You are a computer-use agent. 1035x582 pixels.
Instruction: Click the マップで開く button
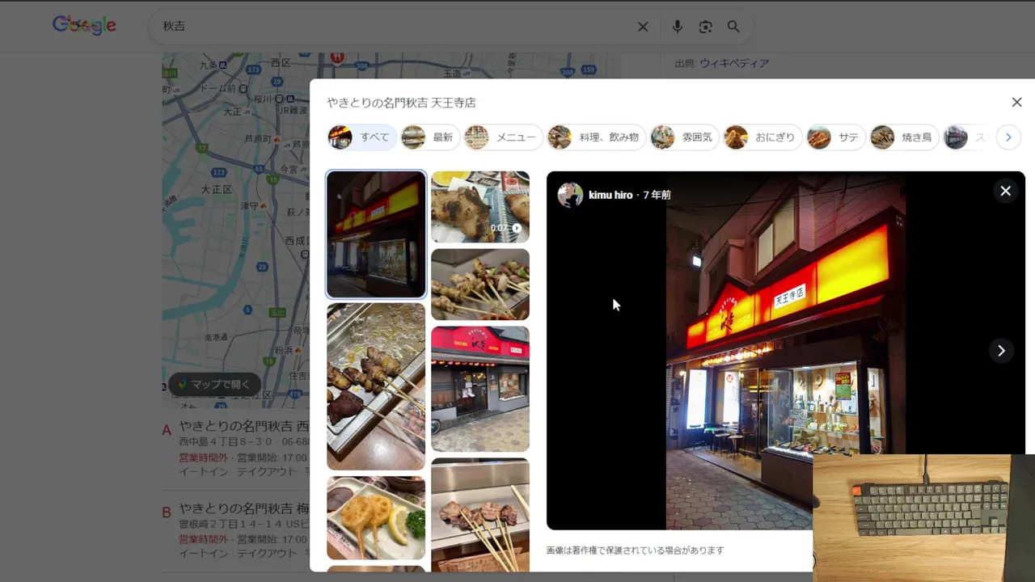(x=215, y=384)
